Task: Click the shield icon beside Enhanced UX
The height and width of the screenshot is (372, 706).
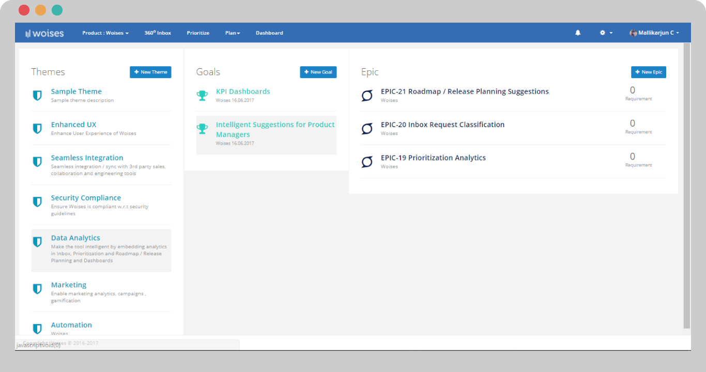Action: [37, 128]
